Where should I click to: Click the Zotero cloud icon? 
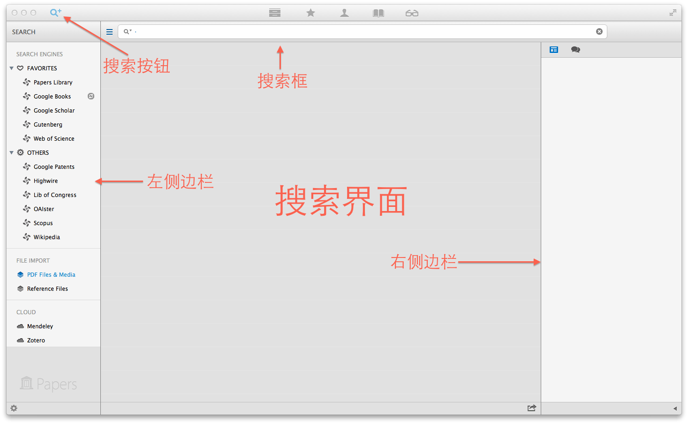coord(20,340)
